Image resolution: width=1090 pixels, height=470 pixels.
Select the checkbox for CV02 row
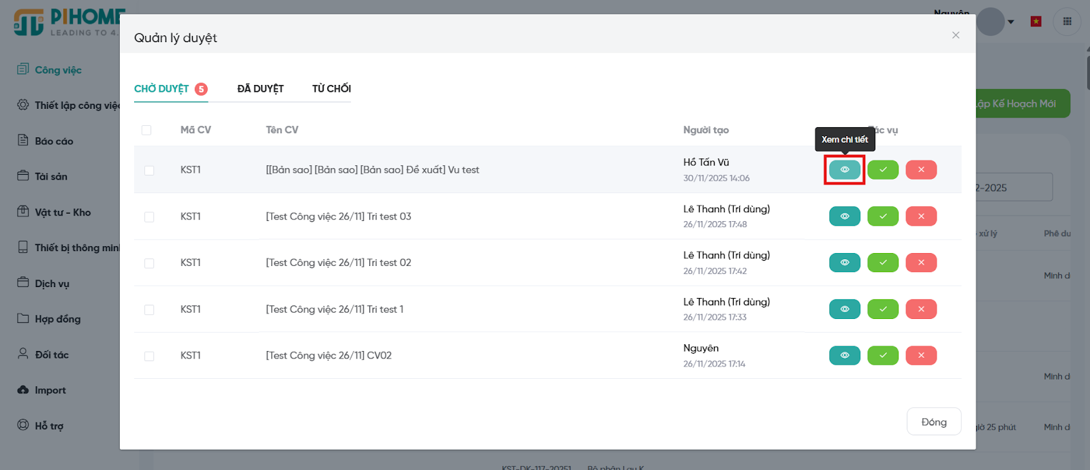pos(149,356)
